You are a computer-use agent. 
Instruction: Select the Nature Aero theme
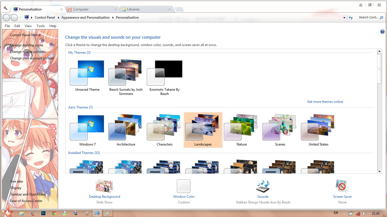click(x=242, y=130)
